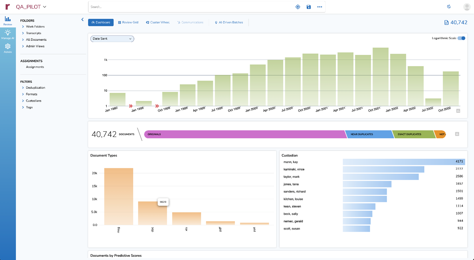
Task: Select the Jan 1980 timeline bar
Action: coord(118,99)
